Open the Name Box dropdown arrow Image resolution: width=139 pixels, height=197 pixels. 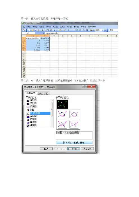[x=36, y=33]
